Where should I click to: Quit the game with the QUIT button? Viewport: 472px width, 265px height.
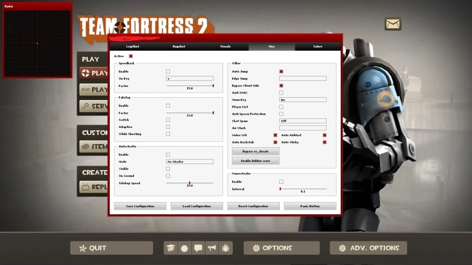pos(111,248)
